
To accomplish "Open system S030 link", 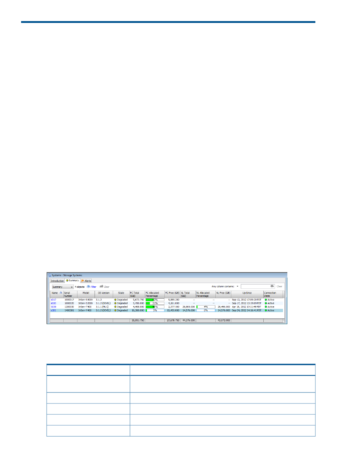I will [x=53, y=307].
